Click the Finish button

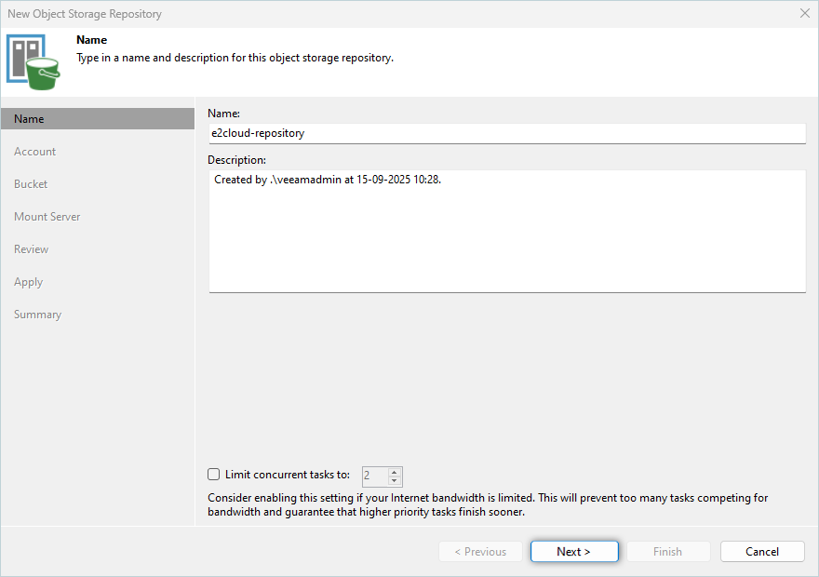[667, 552]
